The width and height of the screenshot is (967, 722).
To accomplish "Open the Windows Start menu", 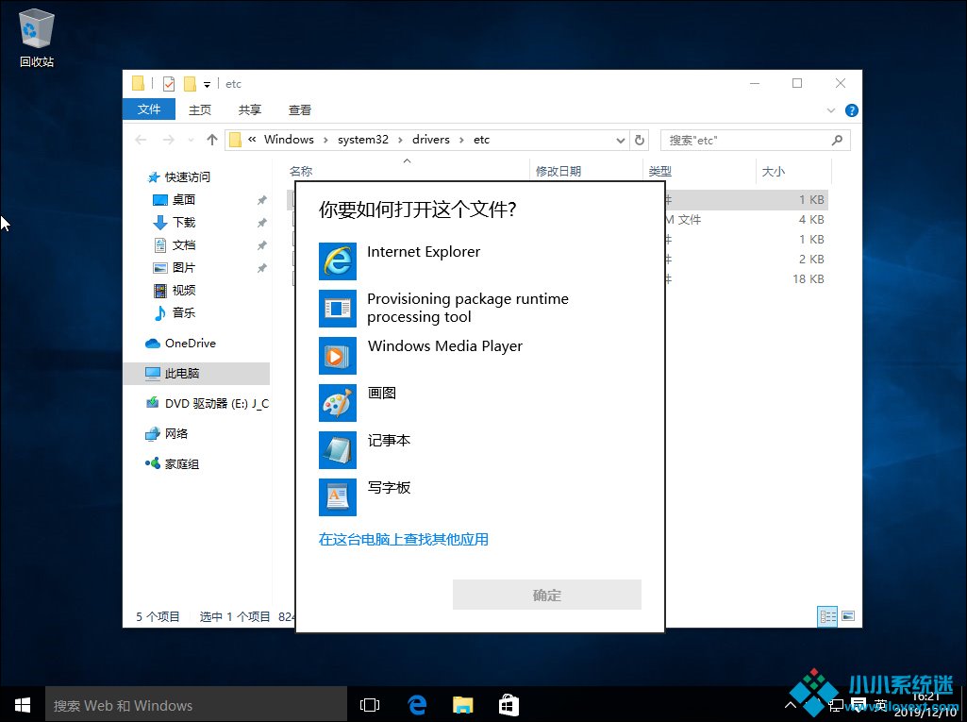I will [23, 705].
